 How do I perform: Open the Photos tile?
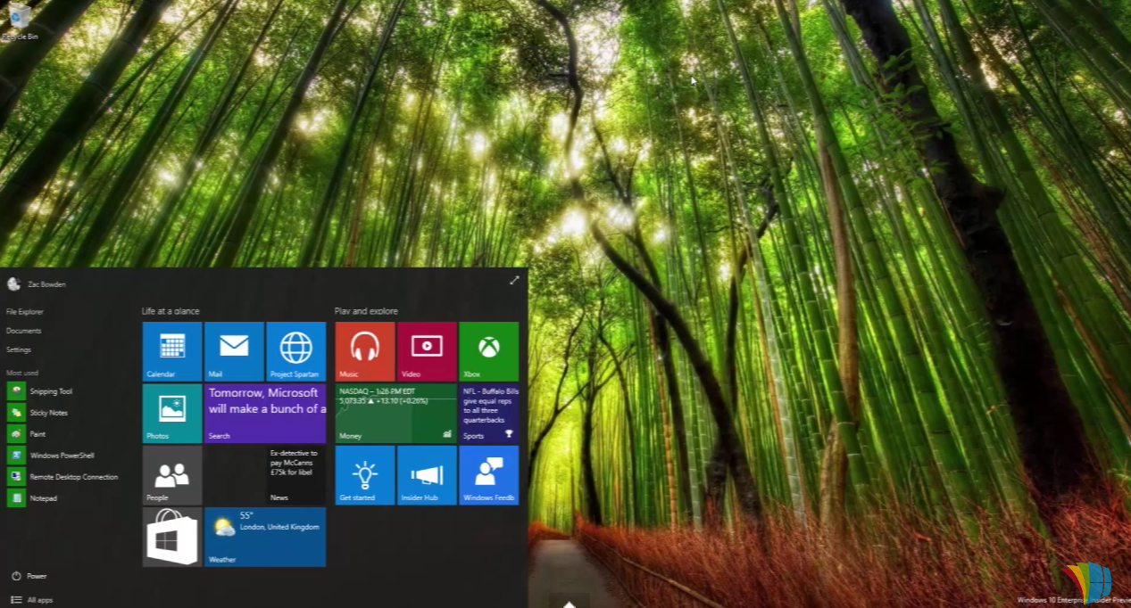pyautogui.click(x=170, y=413)
